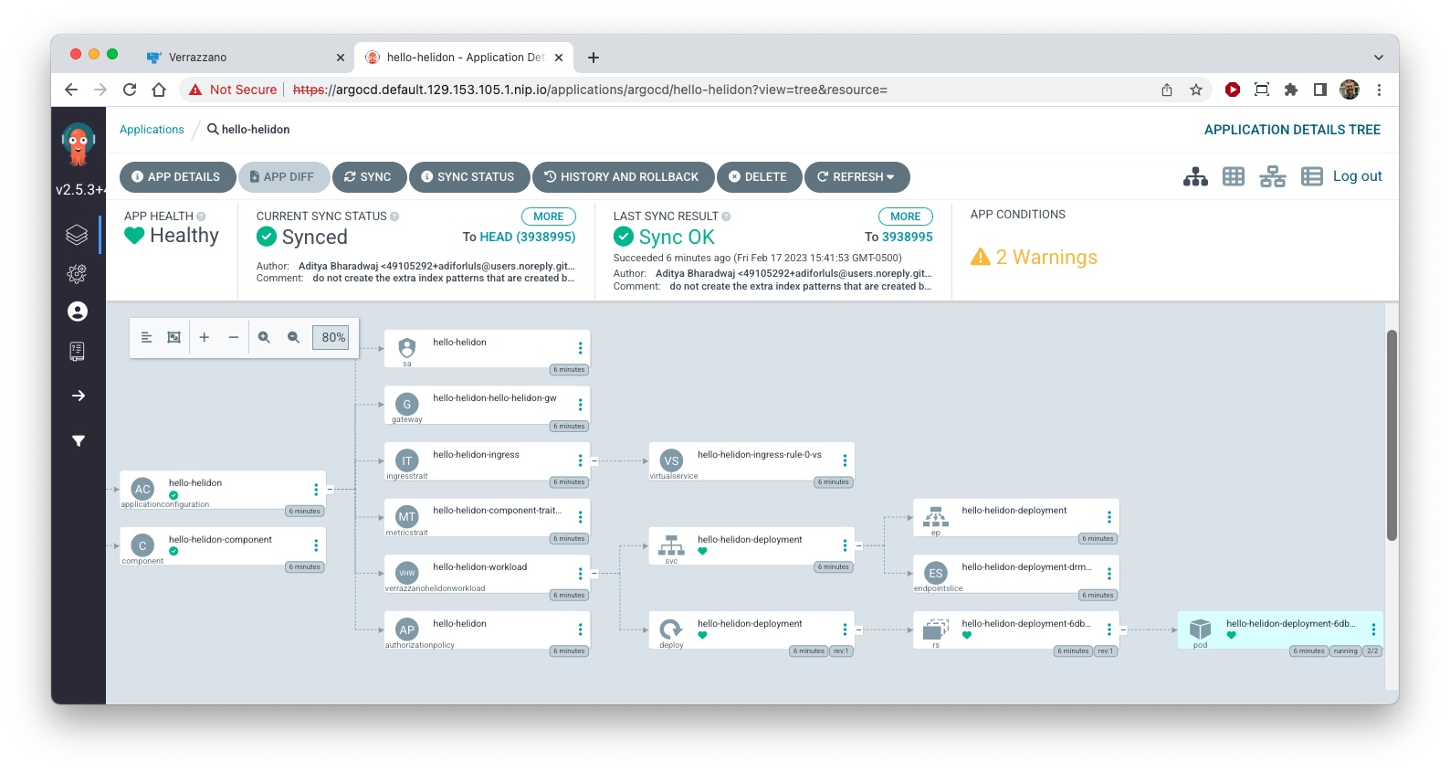Open filter funnel icon in sidebar

coord(79,441)
